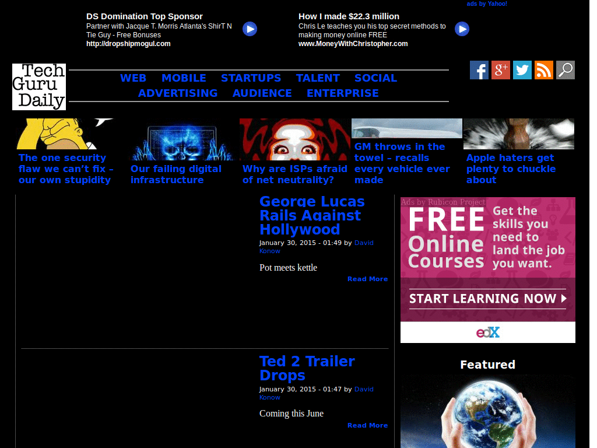Open the MOBILE section
Screen dimensions: 597x448
(184, 78)
